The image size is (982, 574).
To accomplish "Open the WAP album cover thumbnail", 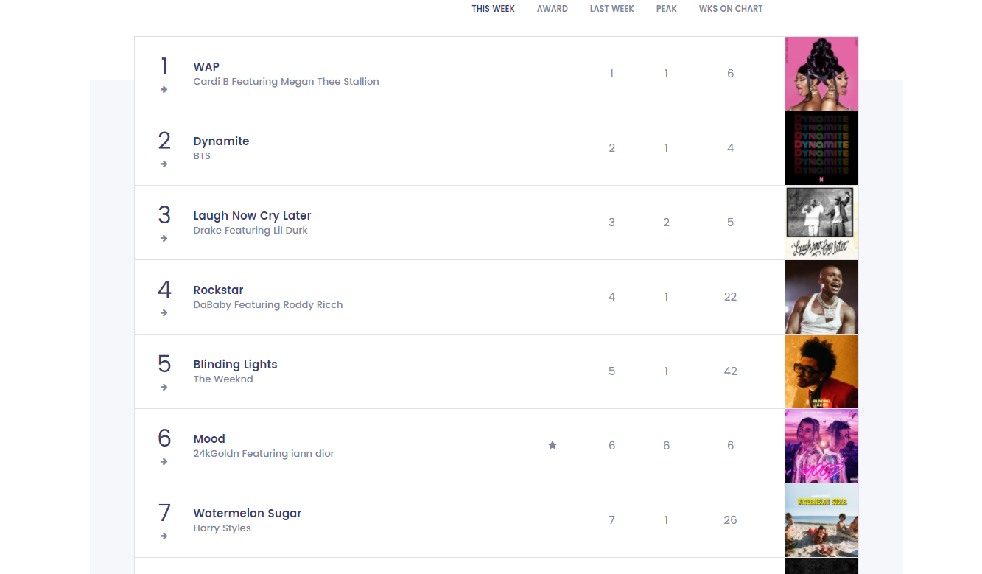I will pyautogui.click(x=821, y=74).
